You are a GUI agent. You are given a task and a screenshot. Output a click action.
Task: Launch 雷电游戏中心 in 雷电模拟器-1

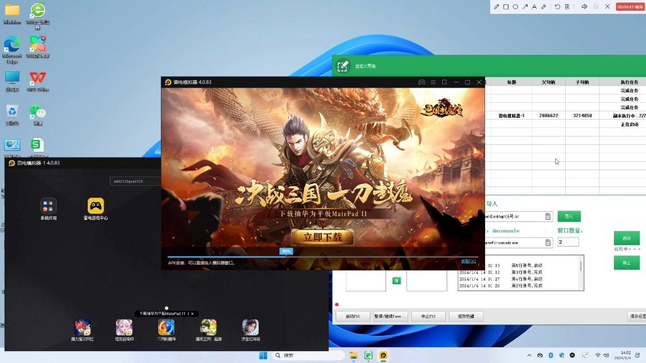[x=96, y=209]
